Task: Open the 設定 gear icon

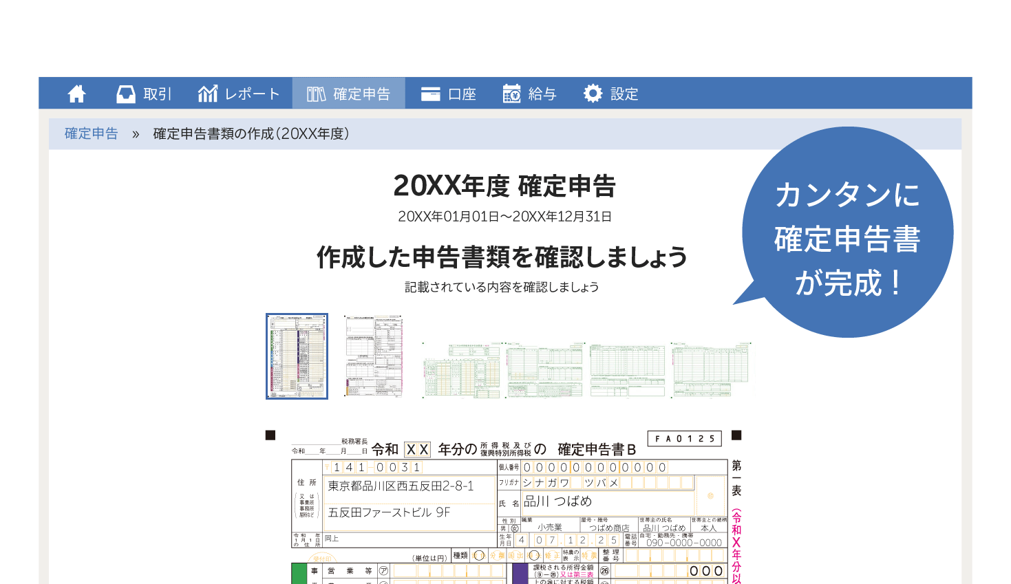Action: (593, 94)
